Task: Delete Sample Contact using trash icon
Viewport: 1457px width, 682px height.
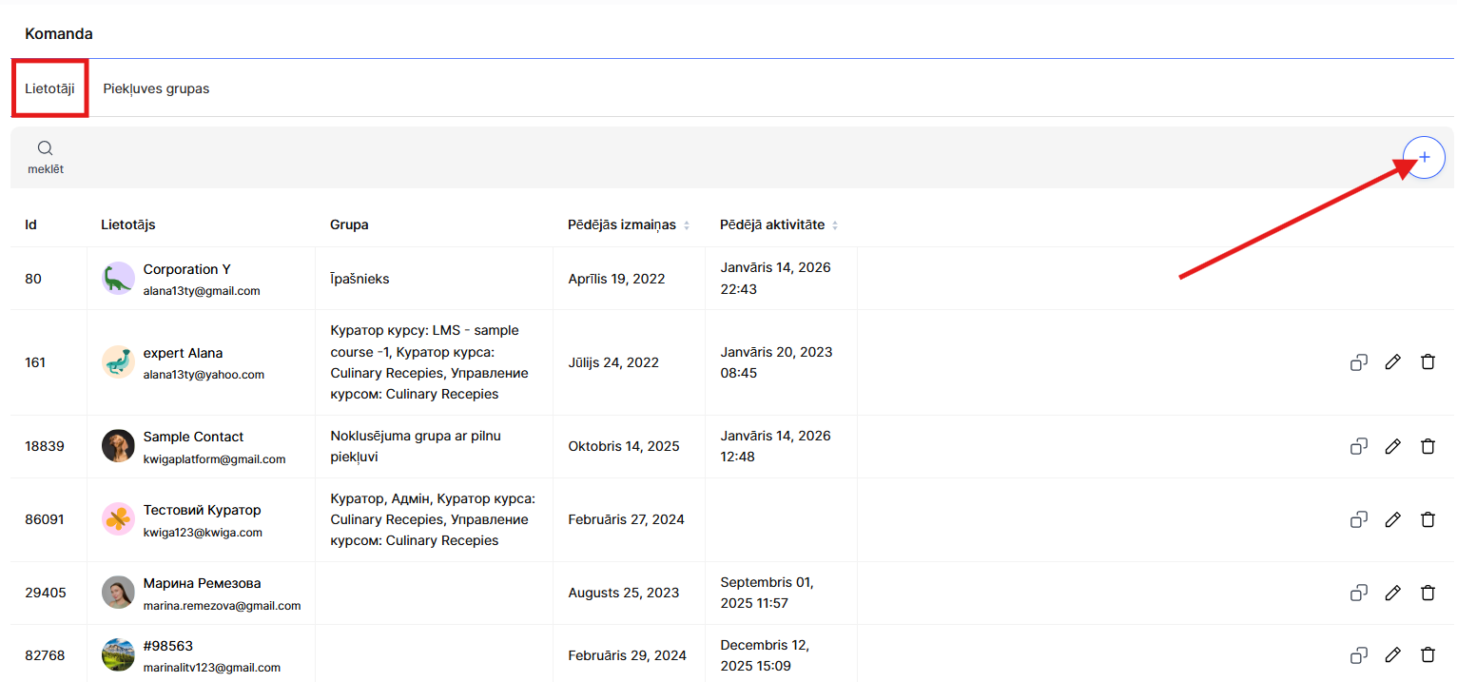Action: (x=1427, y=446)
